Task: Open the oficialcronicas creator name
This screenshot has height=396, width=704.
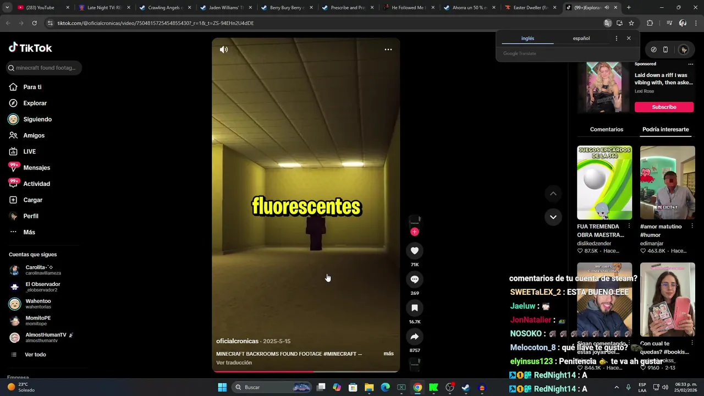Action: pos(237,341)
